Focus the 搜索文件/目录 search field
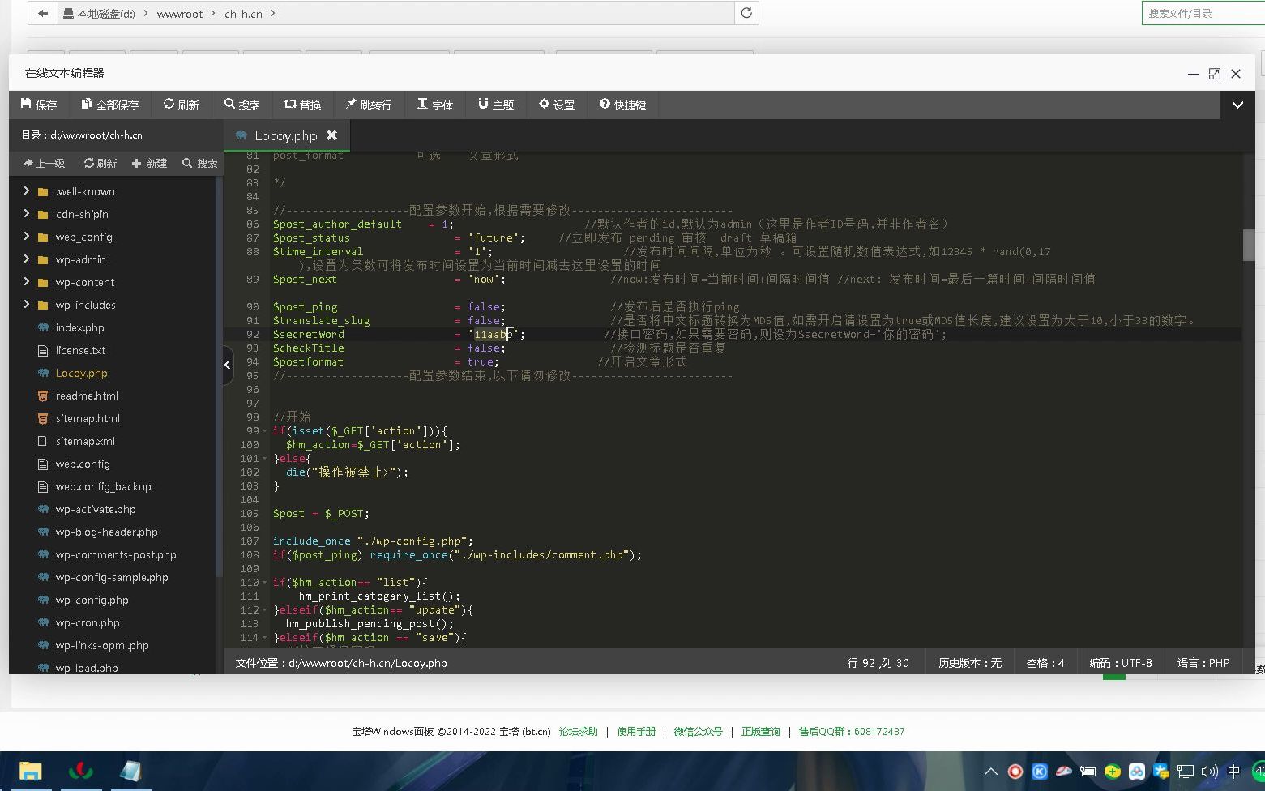Image resolution: width=1265 pixels, height=791 pixels. (1203, 13)
